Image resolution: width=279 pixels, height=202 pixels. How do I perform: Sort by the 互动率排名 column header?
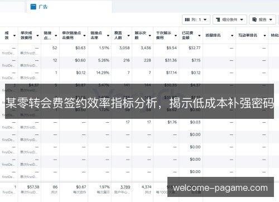pos(248,35)
